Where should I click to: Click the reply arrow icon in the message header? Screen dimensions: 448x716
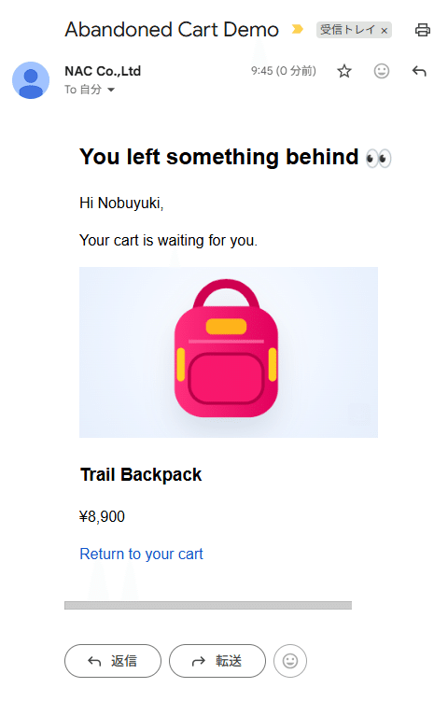click(419, 71)
